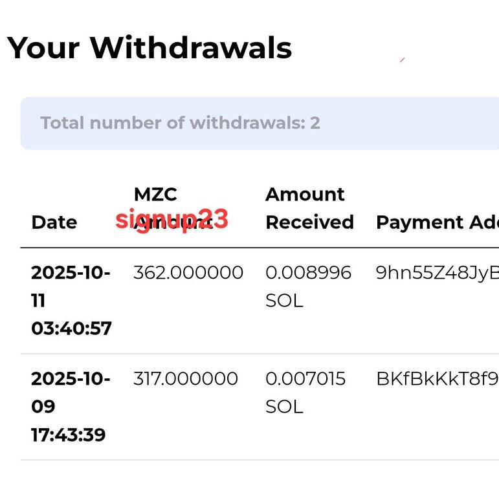Select the Total number of withdrawals banner
Screen dimensions: 499x485
point(259,123)
